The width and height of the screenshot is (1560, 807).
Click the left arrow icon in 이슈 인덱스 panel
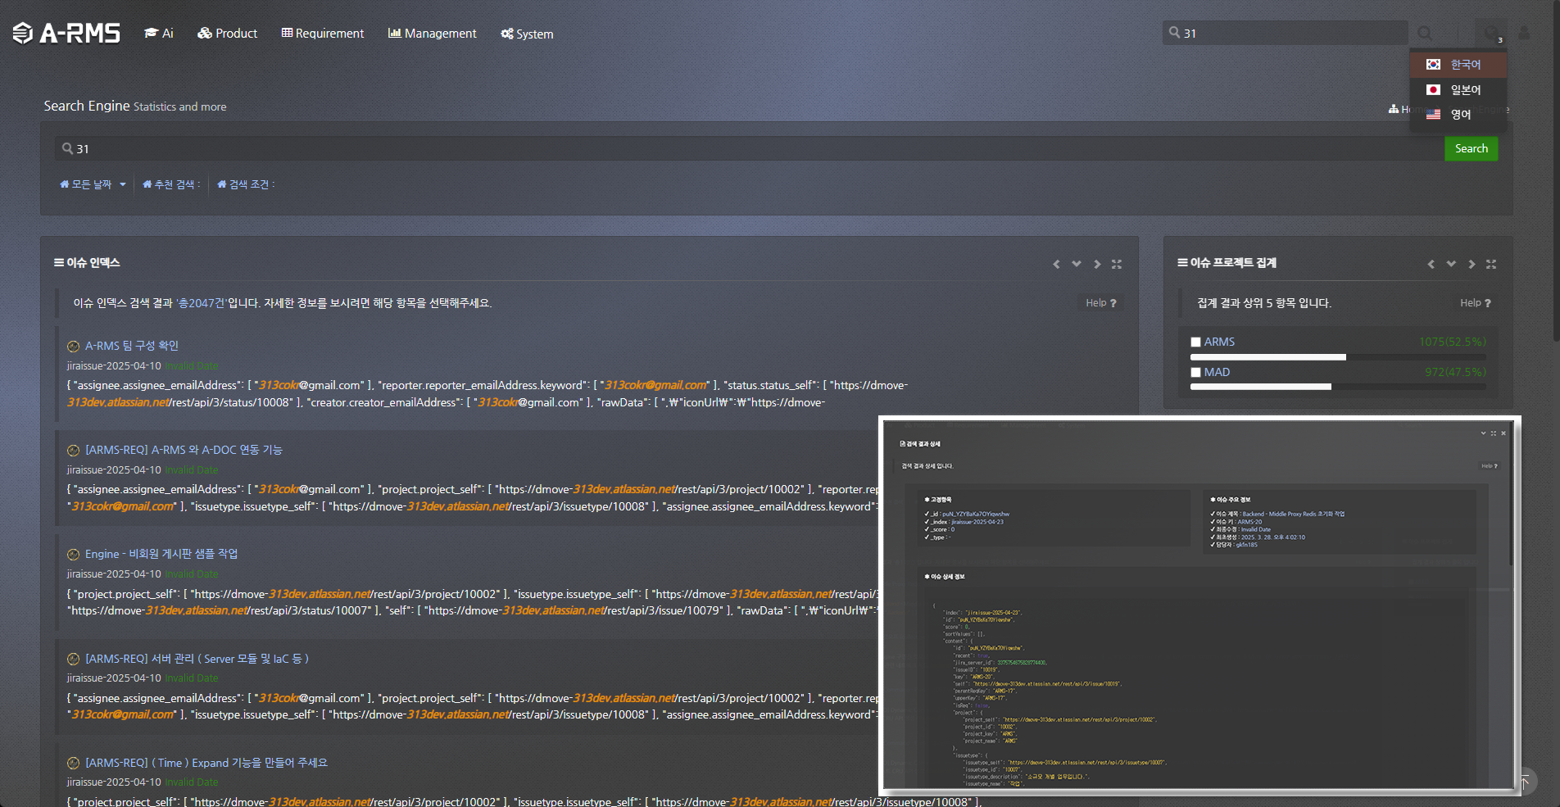coord(1056,264)
